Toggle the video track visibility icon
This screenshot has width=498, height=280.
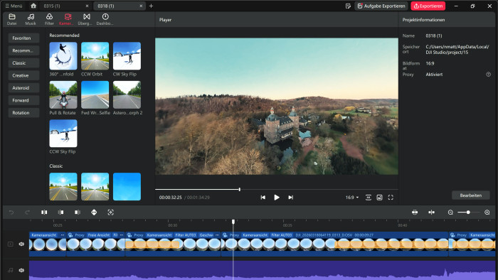(11, 244)
